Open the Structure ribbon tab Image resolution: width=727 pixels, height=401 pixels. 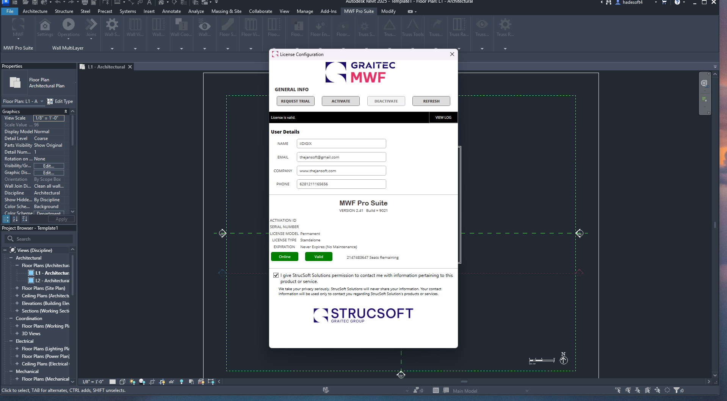(64, 11)
